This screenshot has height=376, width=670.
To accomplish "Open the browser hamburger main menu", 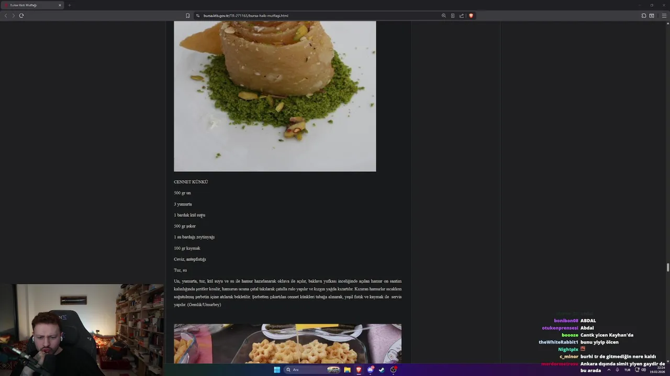I will [x=664, y=16].
